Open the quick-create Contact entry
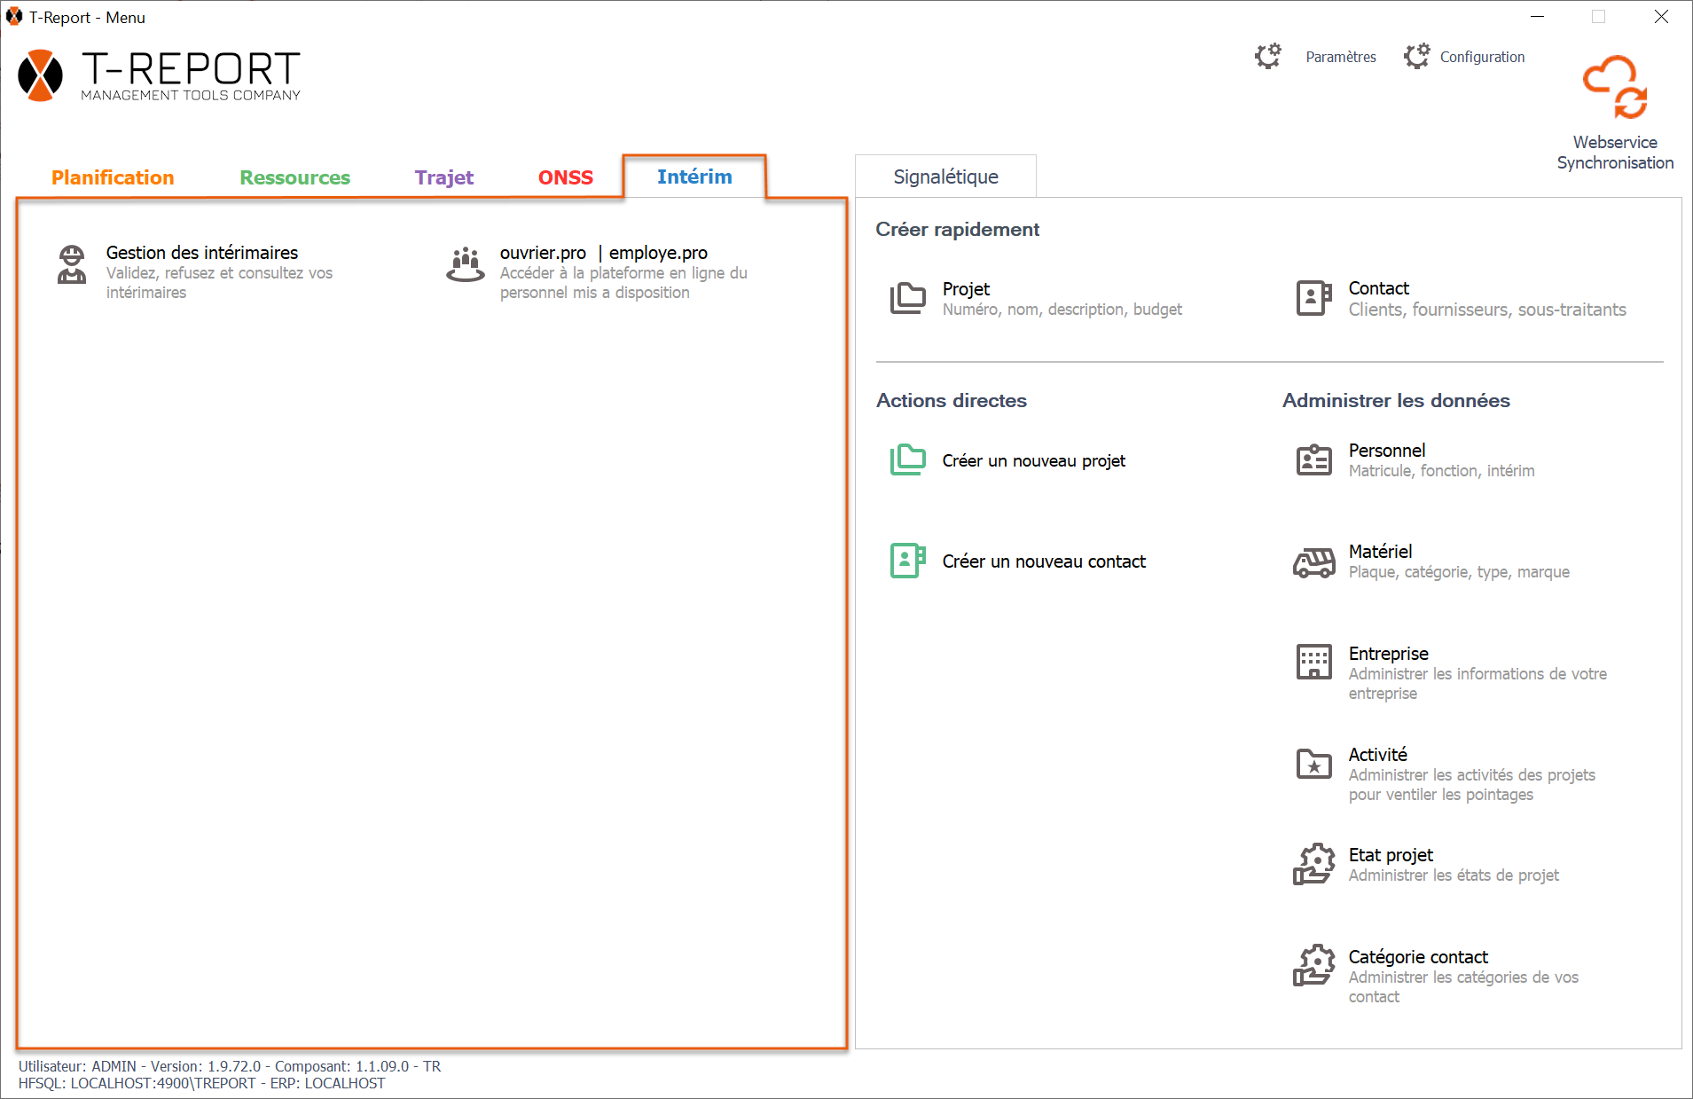 click(1378, 288)
